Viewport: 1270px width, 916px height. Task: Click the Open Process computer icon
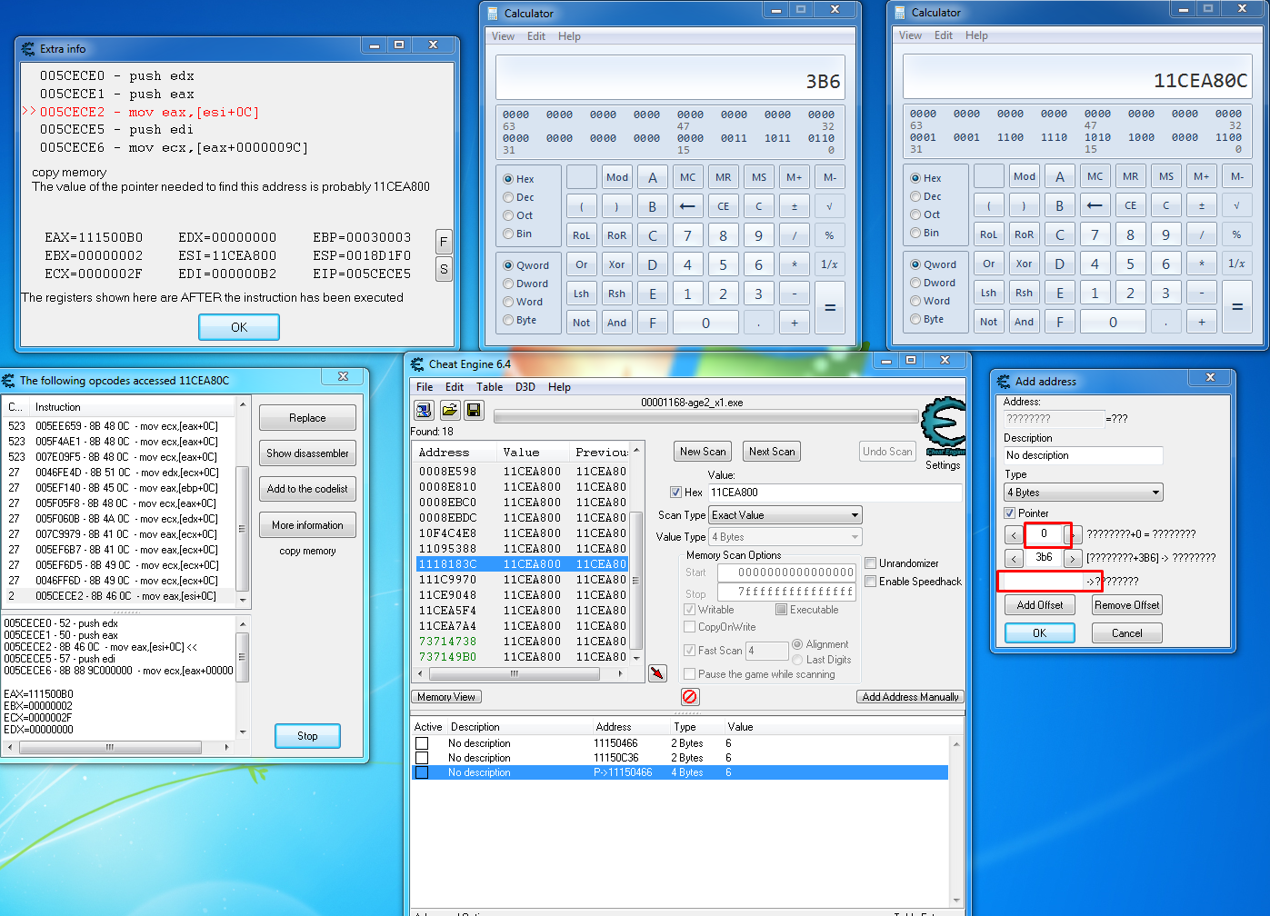point(424,411)
